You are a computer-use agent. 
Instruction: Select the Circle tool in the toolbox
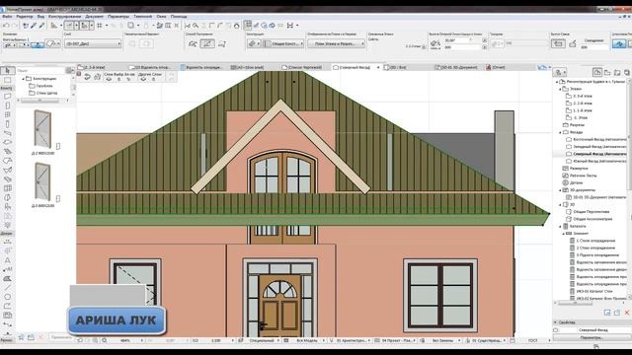[x=7, y=297]
